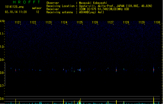Click the bright echo cluster at 1125
Viewport: 163px width, 104px height.
[79, 70]
